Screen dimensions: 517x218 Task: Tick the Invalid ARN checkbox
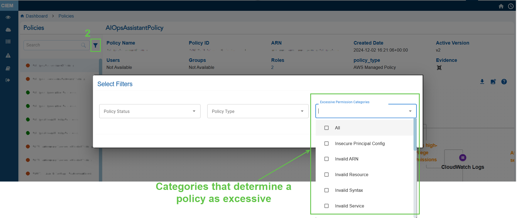tap(326, 159)
